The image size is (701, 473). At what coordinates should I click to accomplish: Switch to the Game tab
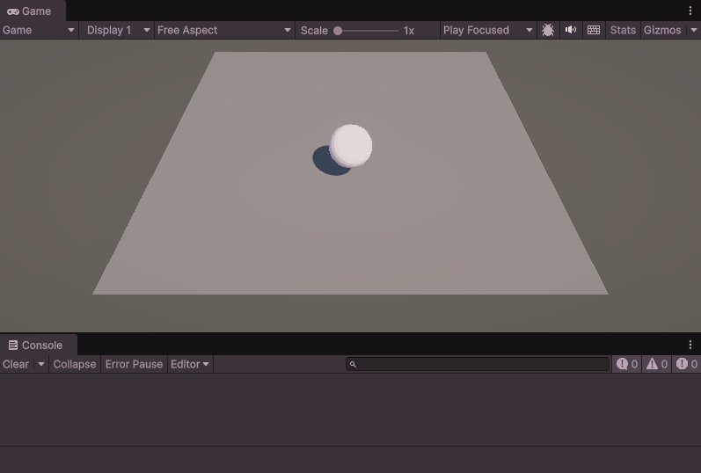coord(33,11)
